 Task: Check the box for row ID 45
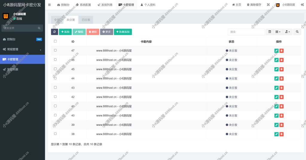pyautogui.click(x=55, y=69)
